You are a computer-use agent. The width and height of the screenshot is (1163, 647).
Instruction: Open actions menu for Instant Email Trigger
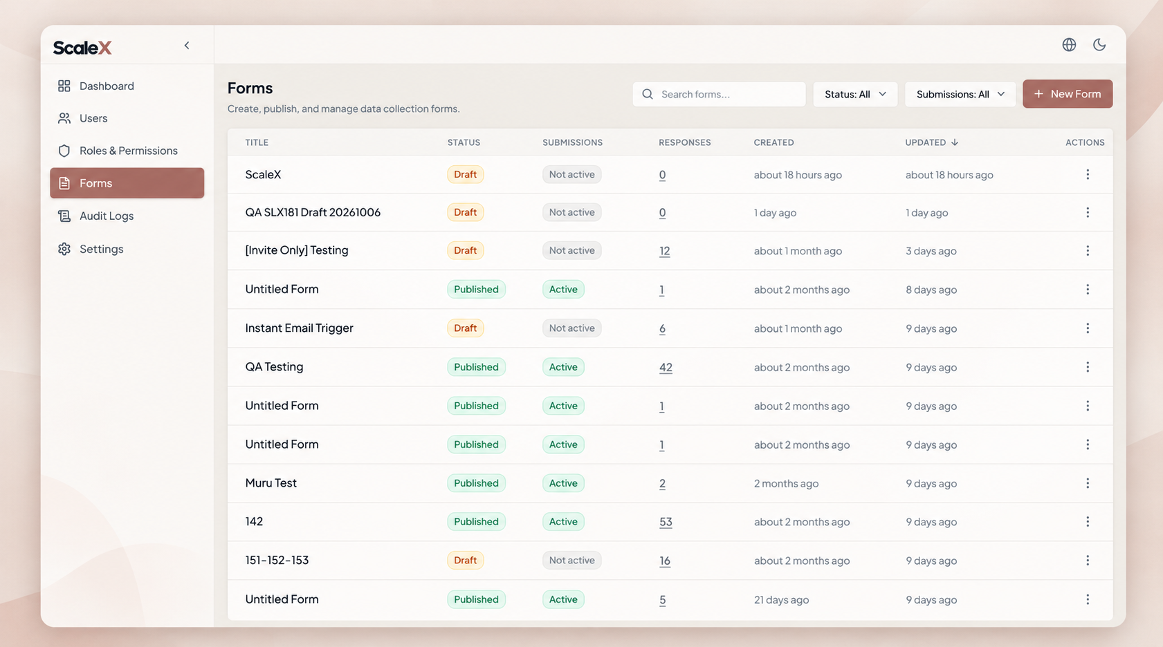point(1088,328)
